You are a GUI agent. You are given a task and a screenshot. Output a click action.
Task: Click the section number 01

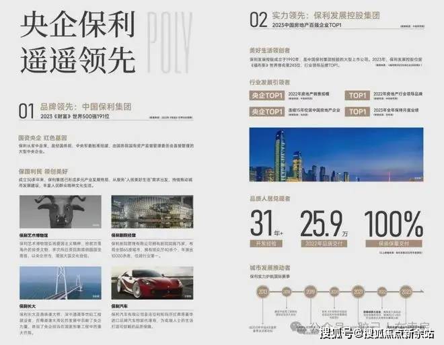(26, 111)
